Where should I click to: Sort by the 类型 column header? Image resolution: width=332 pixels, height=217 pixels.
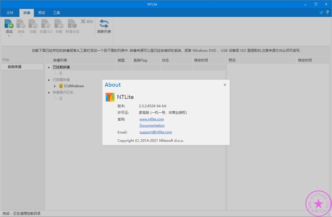point(124,60)
